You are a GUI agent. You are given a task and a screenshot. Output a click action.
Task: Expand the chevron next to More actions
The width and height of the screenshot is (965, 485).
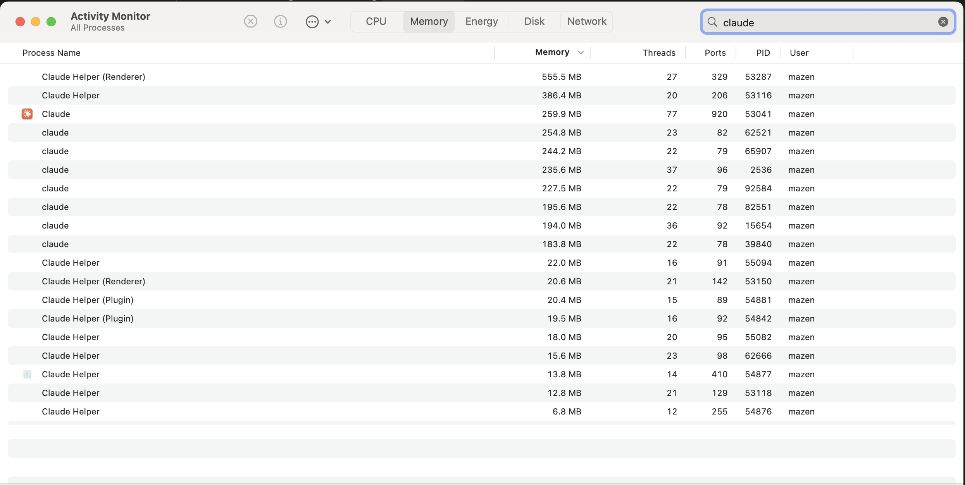[x=328, y=22]
